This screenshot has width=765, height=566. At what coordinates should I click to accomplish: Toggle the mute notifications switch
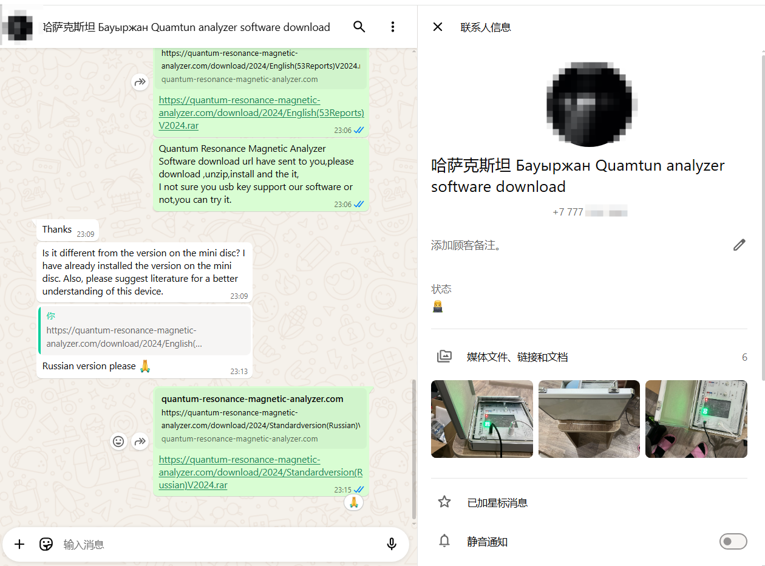click(x=733, y=541)
